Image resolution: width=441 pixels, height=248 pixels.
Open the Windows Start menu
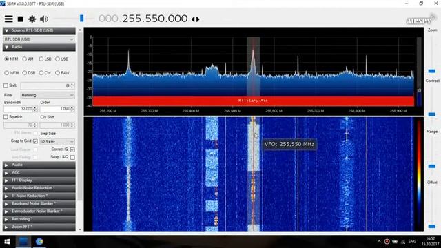click(x=7, y=242)
